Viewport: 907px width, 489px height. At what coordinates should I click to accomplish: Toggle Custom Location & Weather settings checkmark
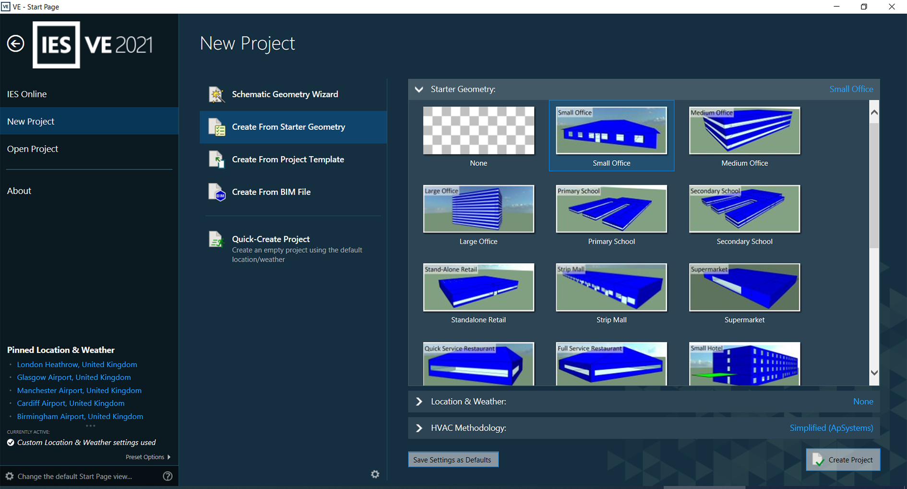click(11, 442)
